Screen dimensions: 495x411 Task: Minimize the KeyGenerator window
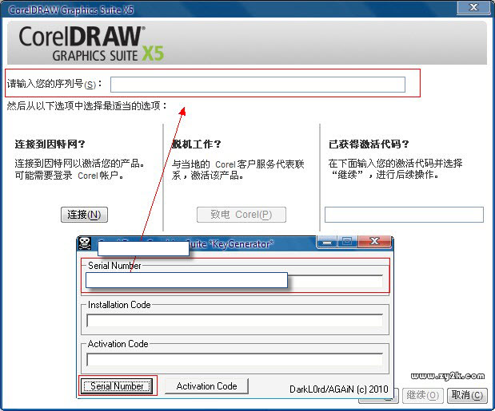pos(327,242)
